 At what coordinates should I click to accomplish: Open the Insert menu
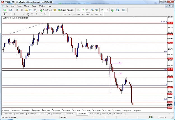[x=19, y=6]
